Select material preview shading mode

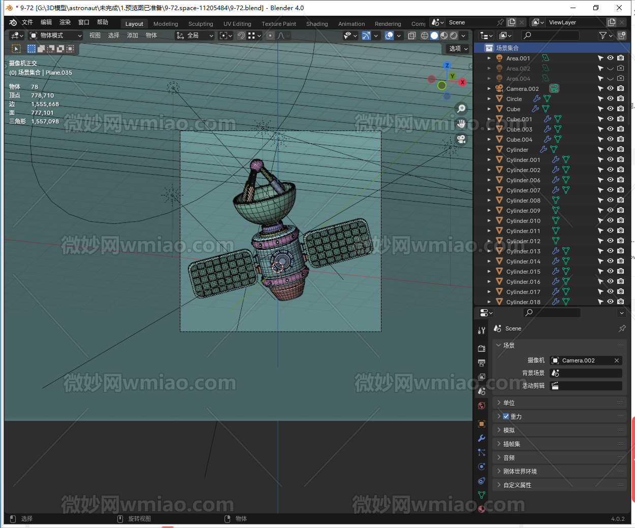(x=444, y=36)
